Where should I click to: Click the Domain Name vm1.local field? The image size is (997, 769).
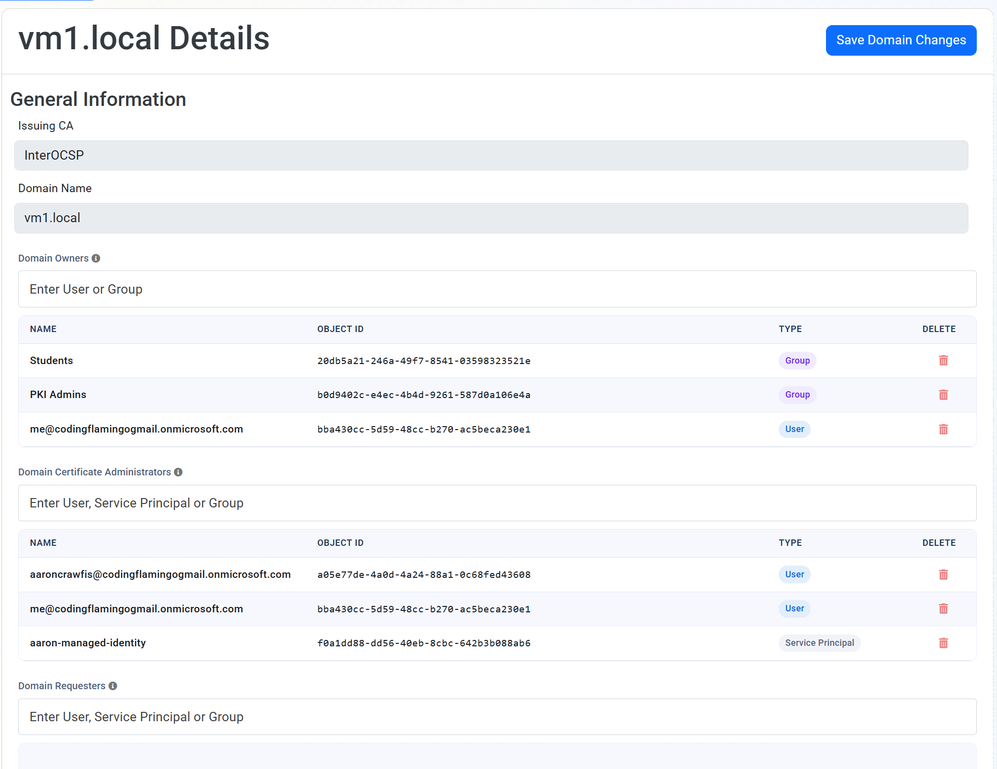pyautogui.click(x=491, y=218)
